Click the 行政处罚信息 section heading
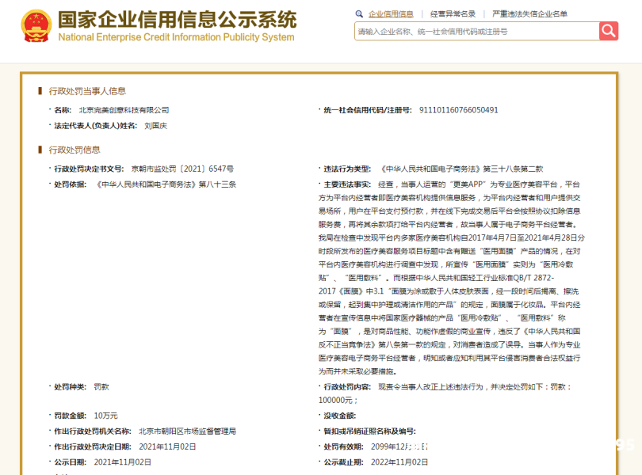 [75, 150]
